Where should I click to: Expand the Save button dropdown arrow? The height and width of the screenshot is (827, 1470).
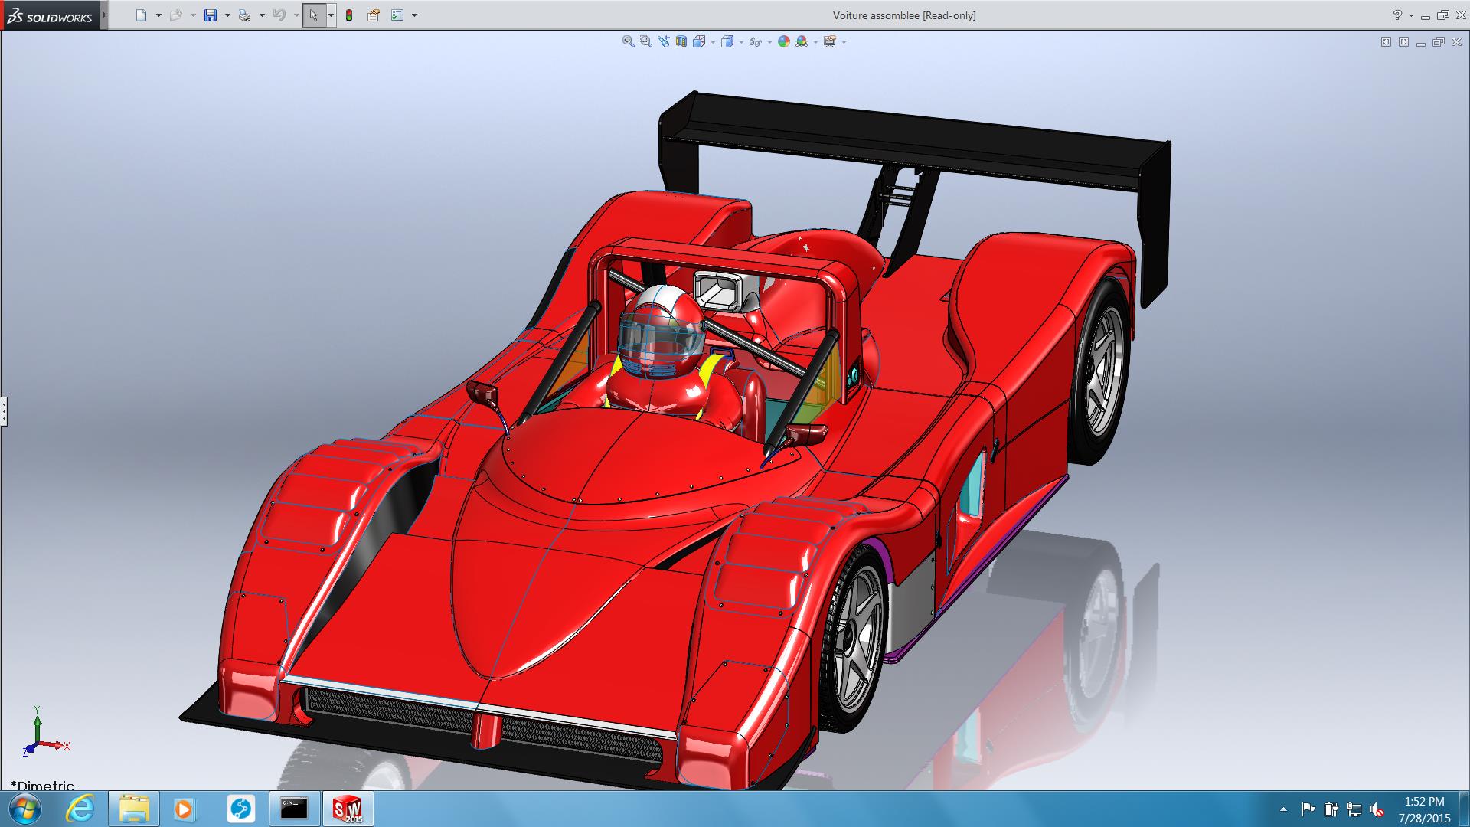coord(227,15)
